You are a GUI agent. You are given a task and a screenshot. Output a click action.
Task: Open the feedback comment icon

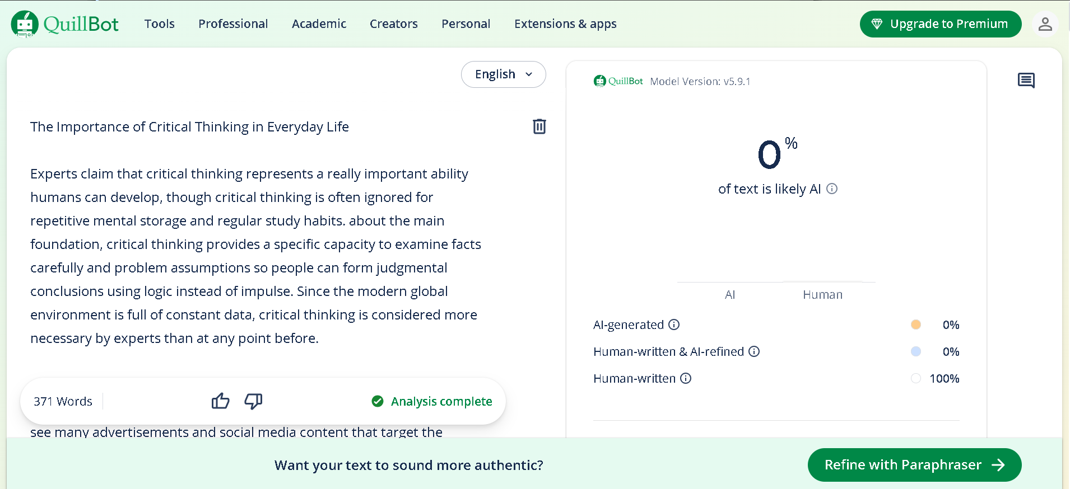coord(1026,81)
